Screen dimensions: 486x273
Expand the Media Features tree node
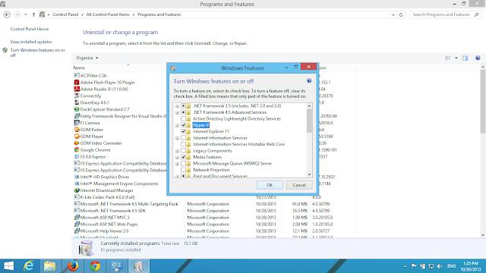[177, 157]
